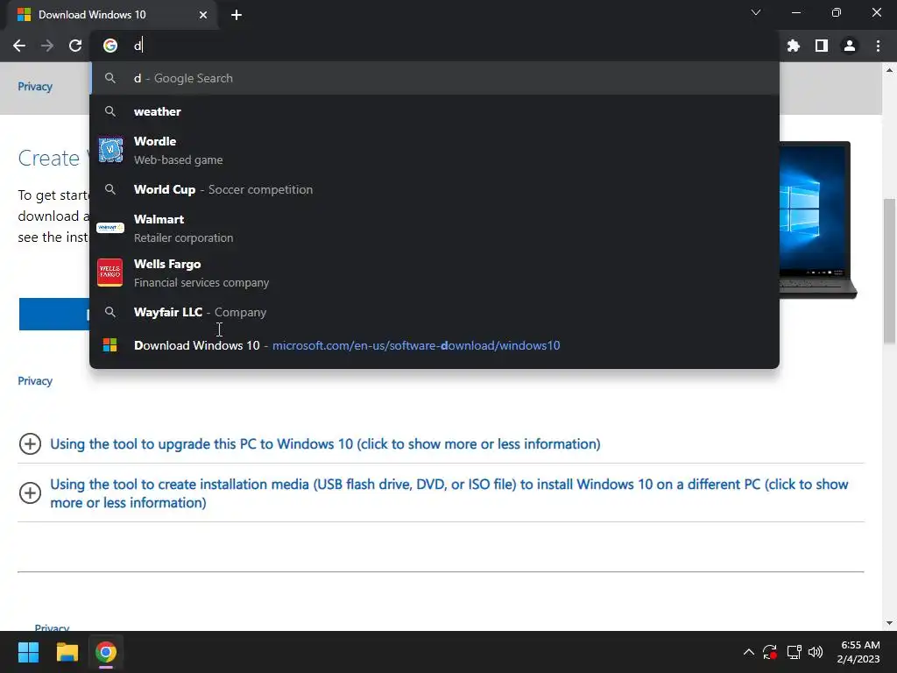Click the blue download button on the page
The width and height of the screenshot is (897, 673).
(x=54, y=315)
